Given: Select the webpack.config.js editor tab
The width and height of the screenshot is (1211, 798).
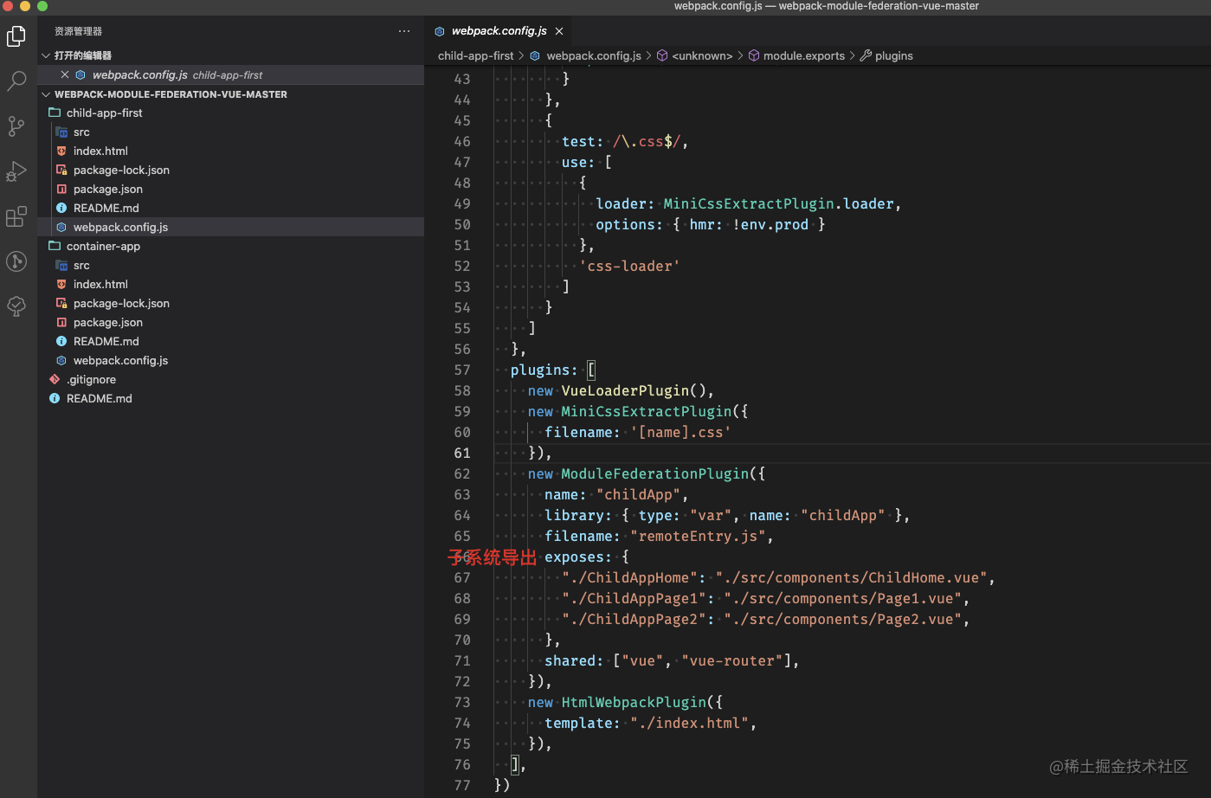Looking at the screenshot, I should click(499, 31).
